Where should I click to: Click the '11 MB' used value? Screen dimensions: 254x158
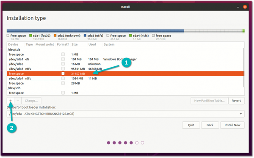tap(92, 79)
